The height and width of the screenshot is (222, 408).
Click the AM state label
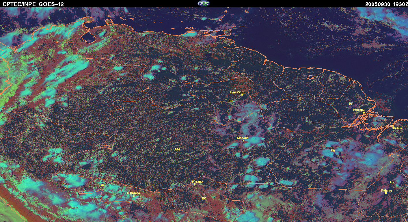[x=177, y=149]
